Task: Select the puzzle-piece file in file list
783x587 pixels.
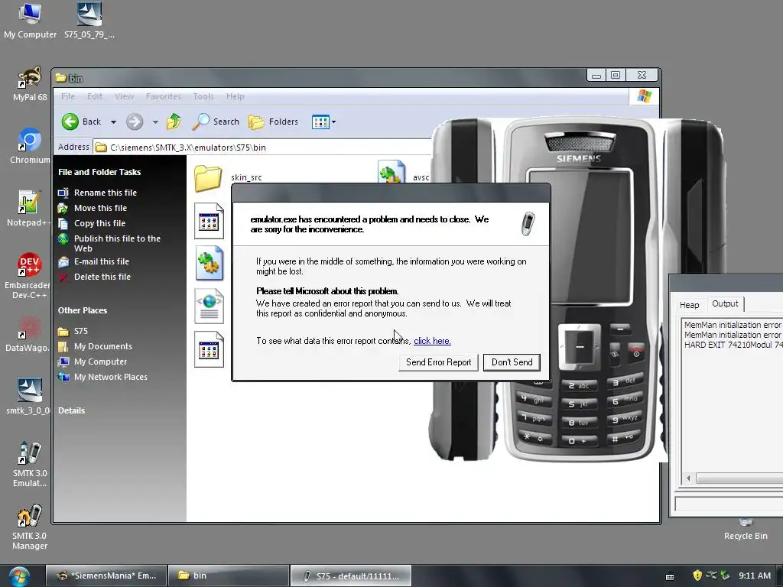Action: coord(209,263)
